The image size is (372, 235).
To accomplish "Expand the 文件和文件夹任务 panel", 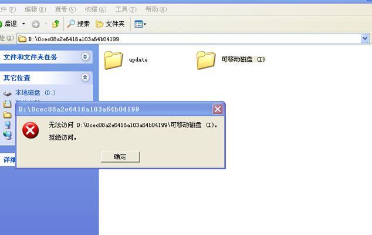I will click(x=85, y=56).
